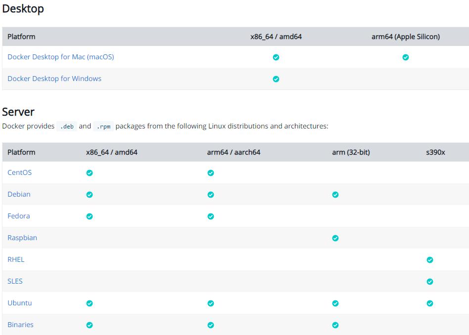Click the arm64 Apple Silicon checkmark for macOS

point(406,57)
